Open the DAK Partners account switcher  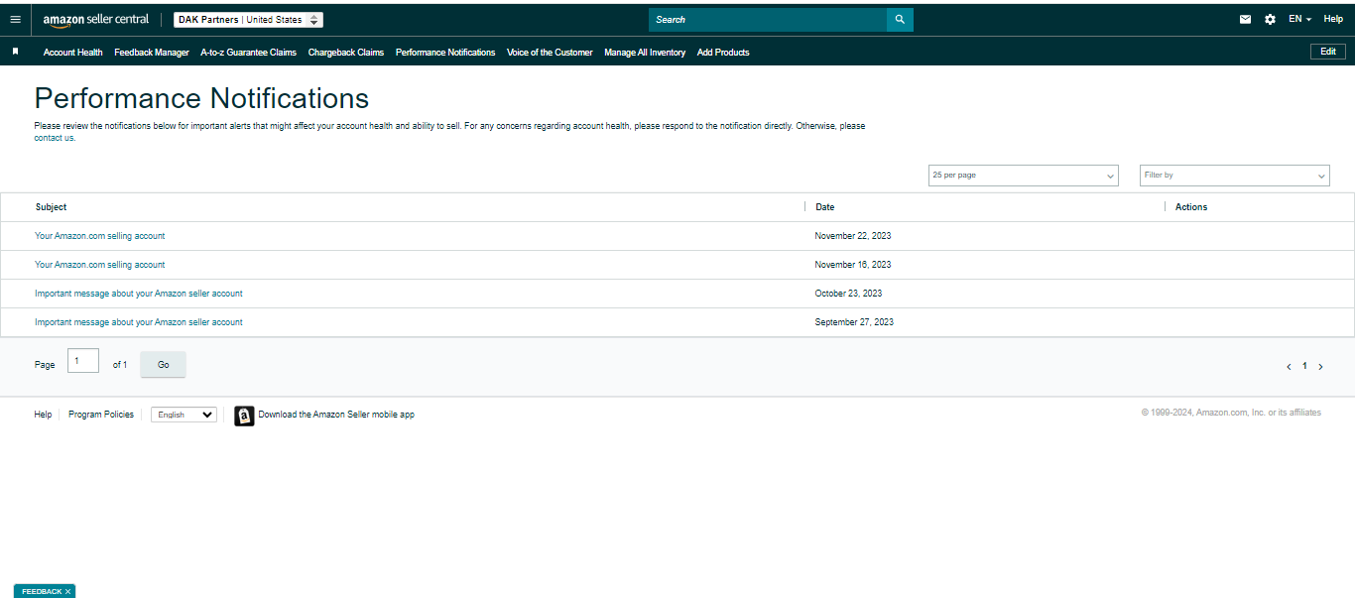click(248, 20)
